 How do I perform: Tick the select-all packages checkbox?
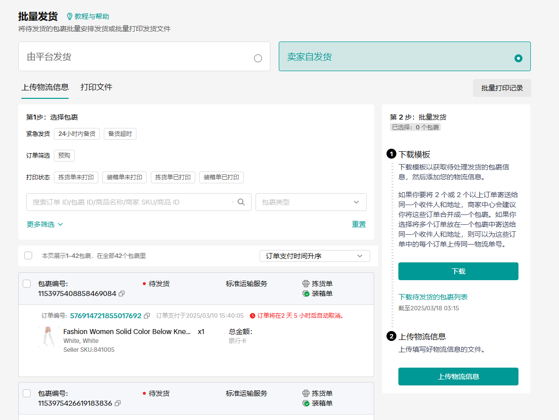[28, 255]
